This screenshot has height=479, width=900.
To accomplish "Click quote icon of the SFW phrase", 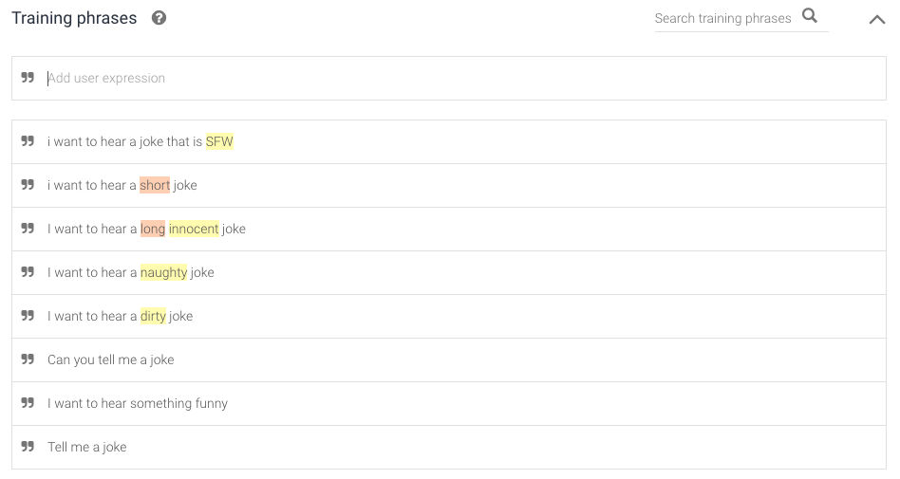I will (28, 141).
